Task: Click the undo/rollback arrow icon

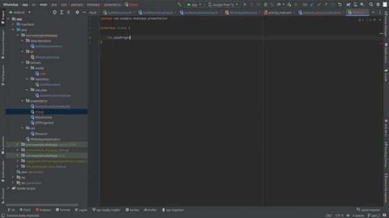Action: coord(340,4)
